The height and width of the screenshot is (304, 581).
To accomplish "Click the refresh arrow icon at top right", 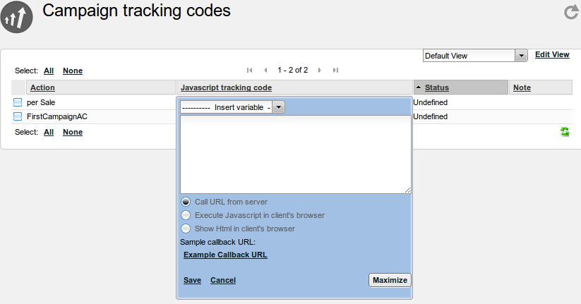I will 570,12.
